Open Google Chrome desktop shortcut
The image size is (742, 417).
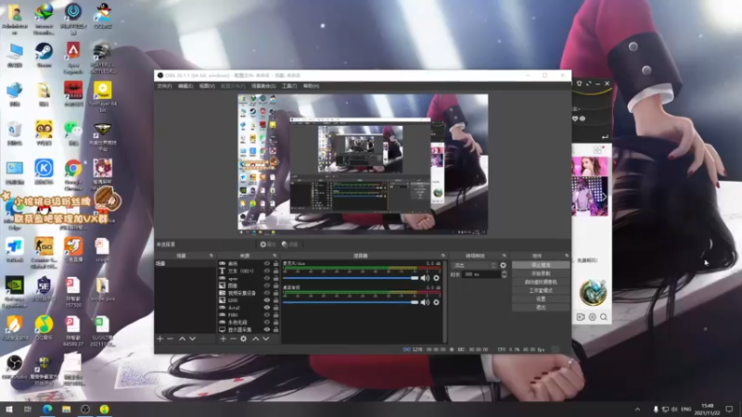[73, 175]
